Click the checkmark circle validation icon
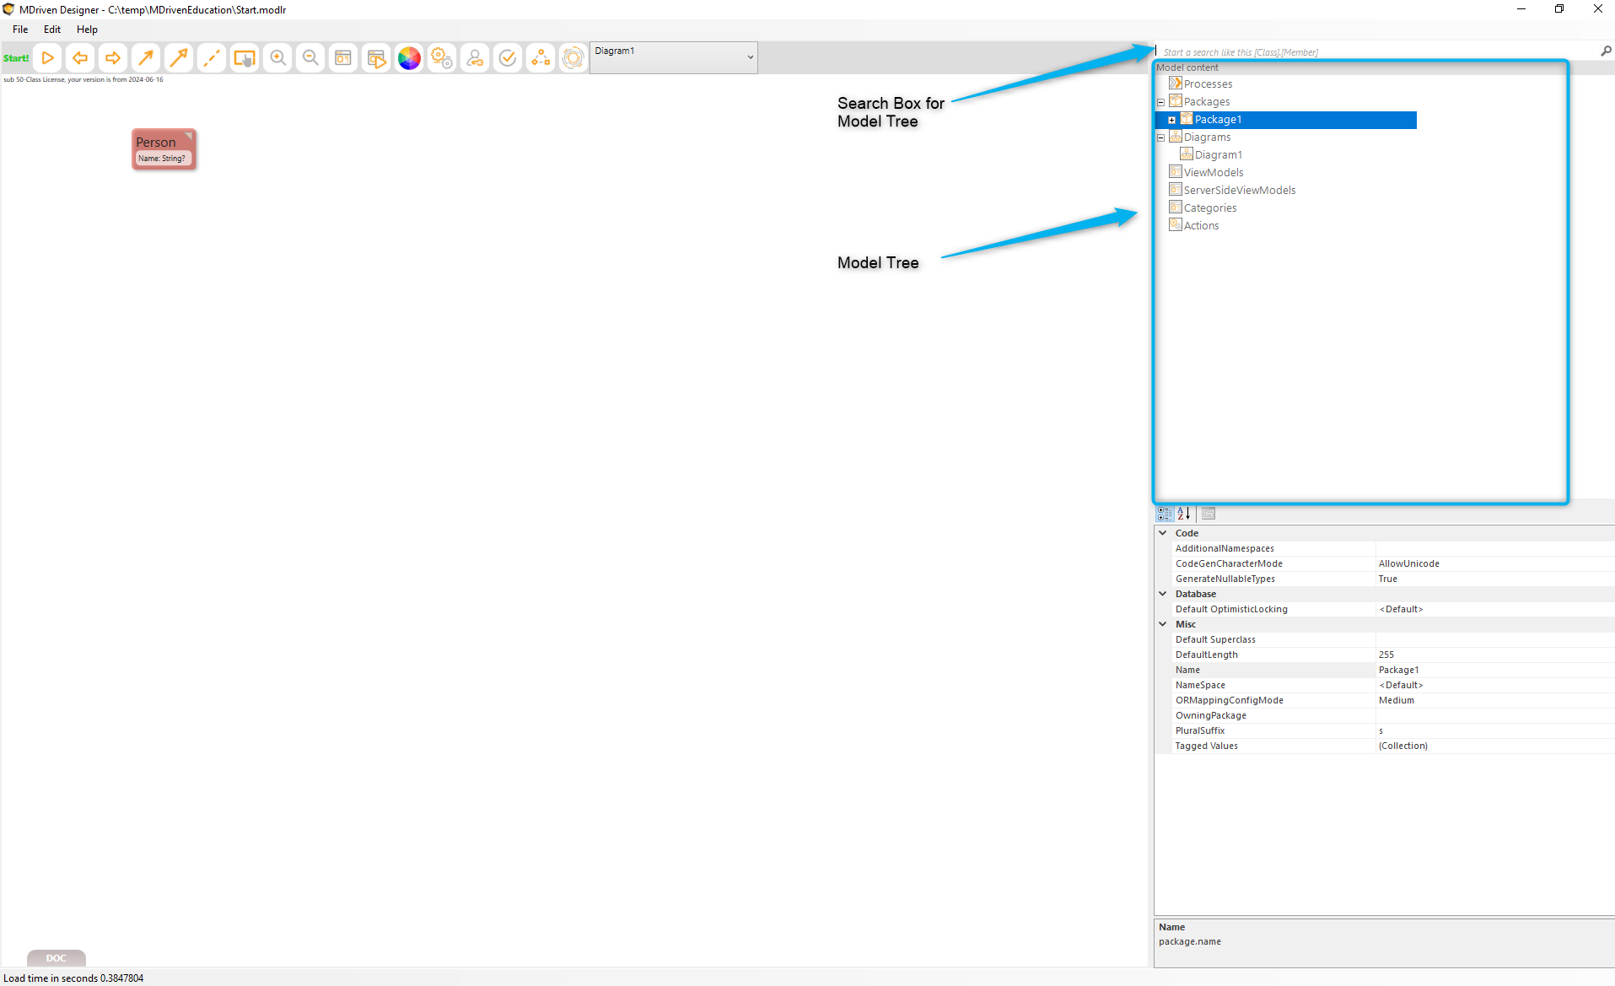 508,58
